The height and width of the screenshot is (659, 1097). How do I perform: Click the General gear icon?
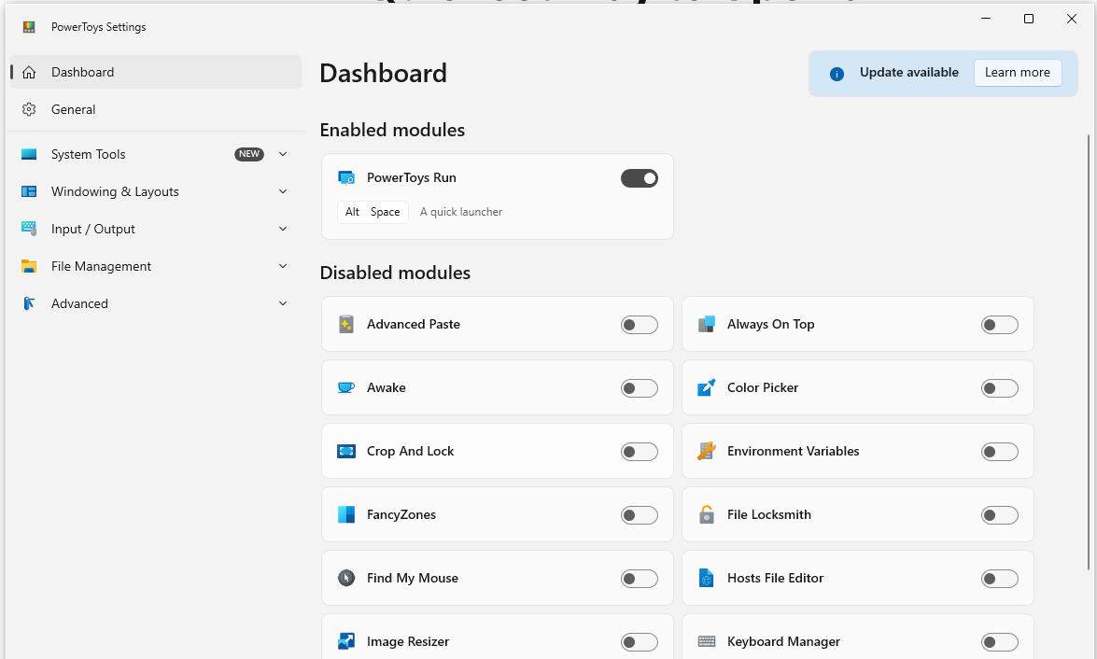[x=29, y=109]
